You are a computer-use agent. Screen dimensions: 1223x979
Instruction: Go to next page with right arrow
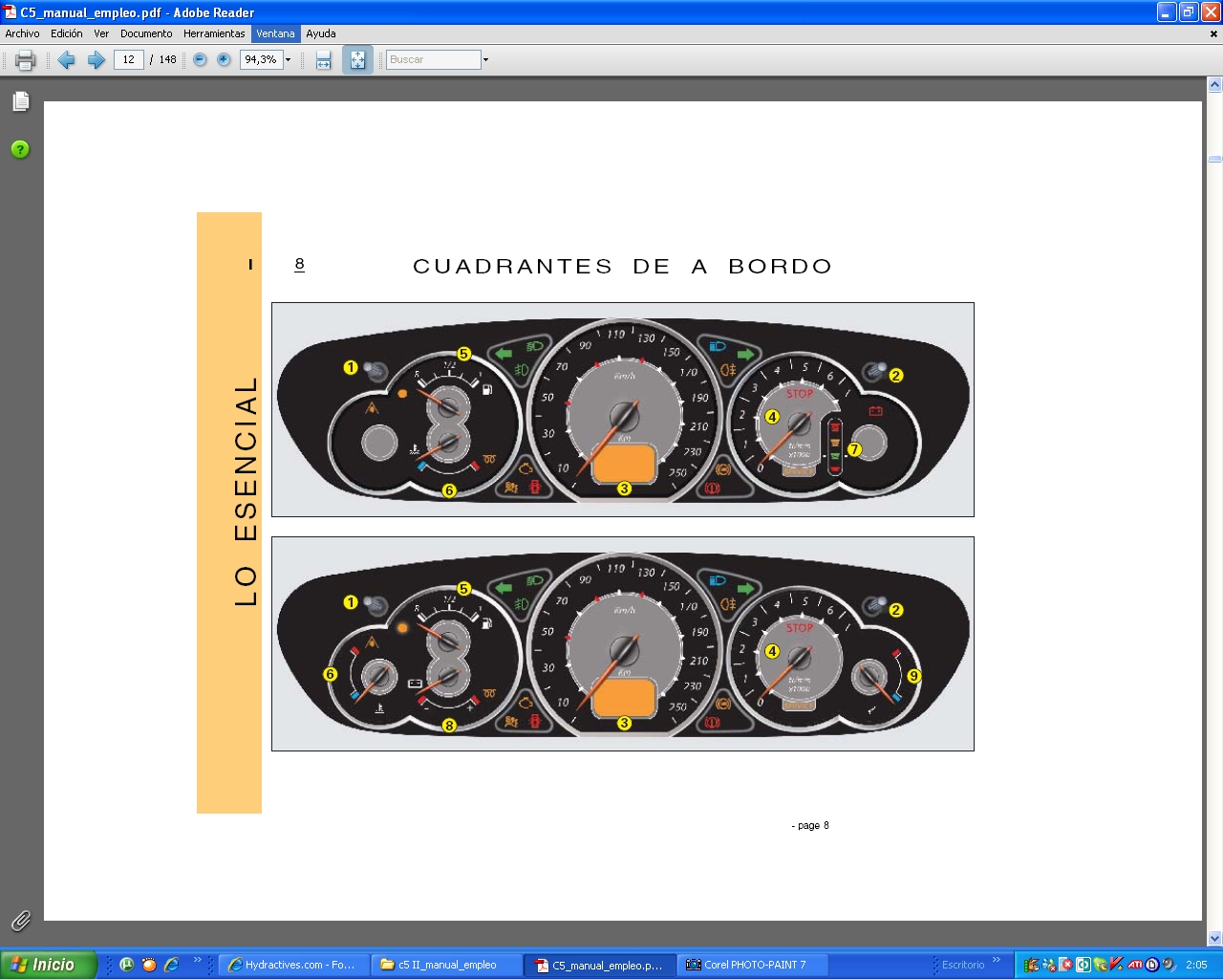click(x=96, y=60)
